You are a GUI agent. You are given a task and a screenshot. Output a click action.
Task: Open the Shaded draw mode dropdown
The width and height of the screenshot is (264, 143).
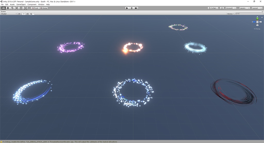point(9,14)
